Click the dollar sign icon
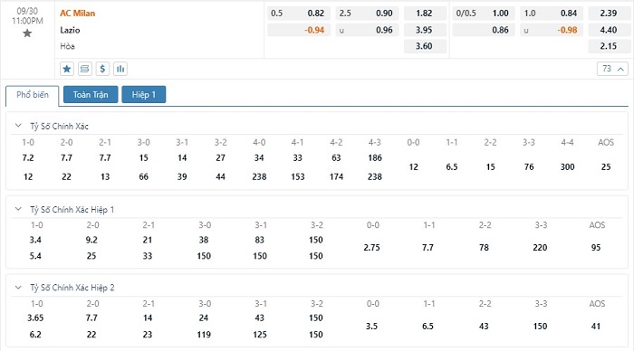This screenshot has width=634, height=351. pyautogui.click(x=102, y=69)
